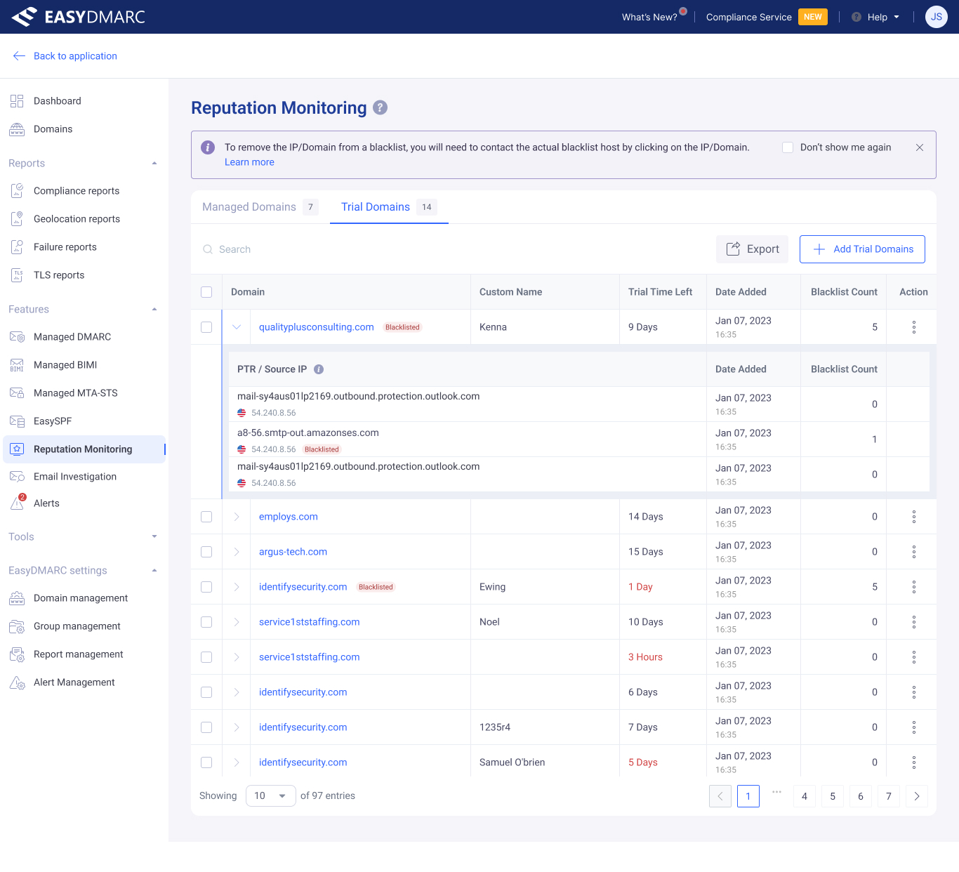The image size is (959, 872).
Task: Collapse the Reports sidebar section
Action: tap(154, 164)
